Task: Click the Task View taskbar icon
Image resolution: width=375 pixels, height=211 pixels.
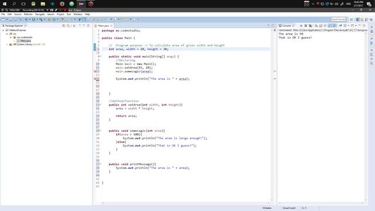Action: tap(23, 4)
